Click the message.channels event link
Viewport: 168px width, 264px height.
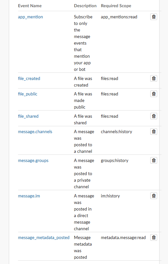pyautogui.click(x=35, y=132)
